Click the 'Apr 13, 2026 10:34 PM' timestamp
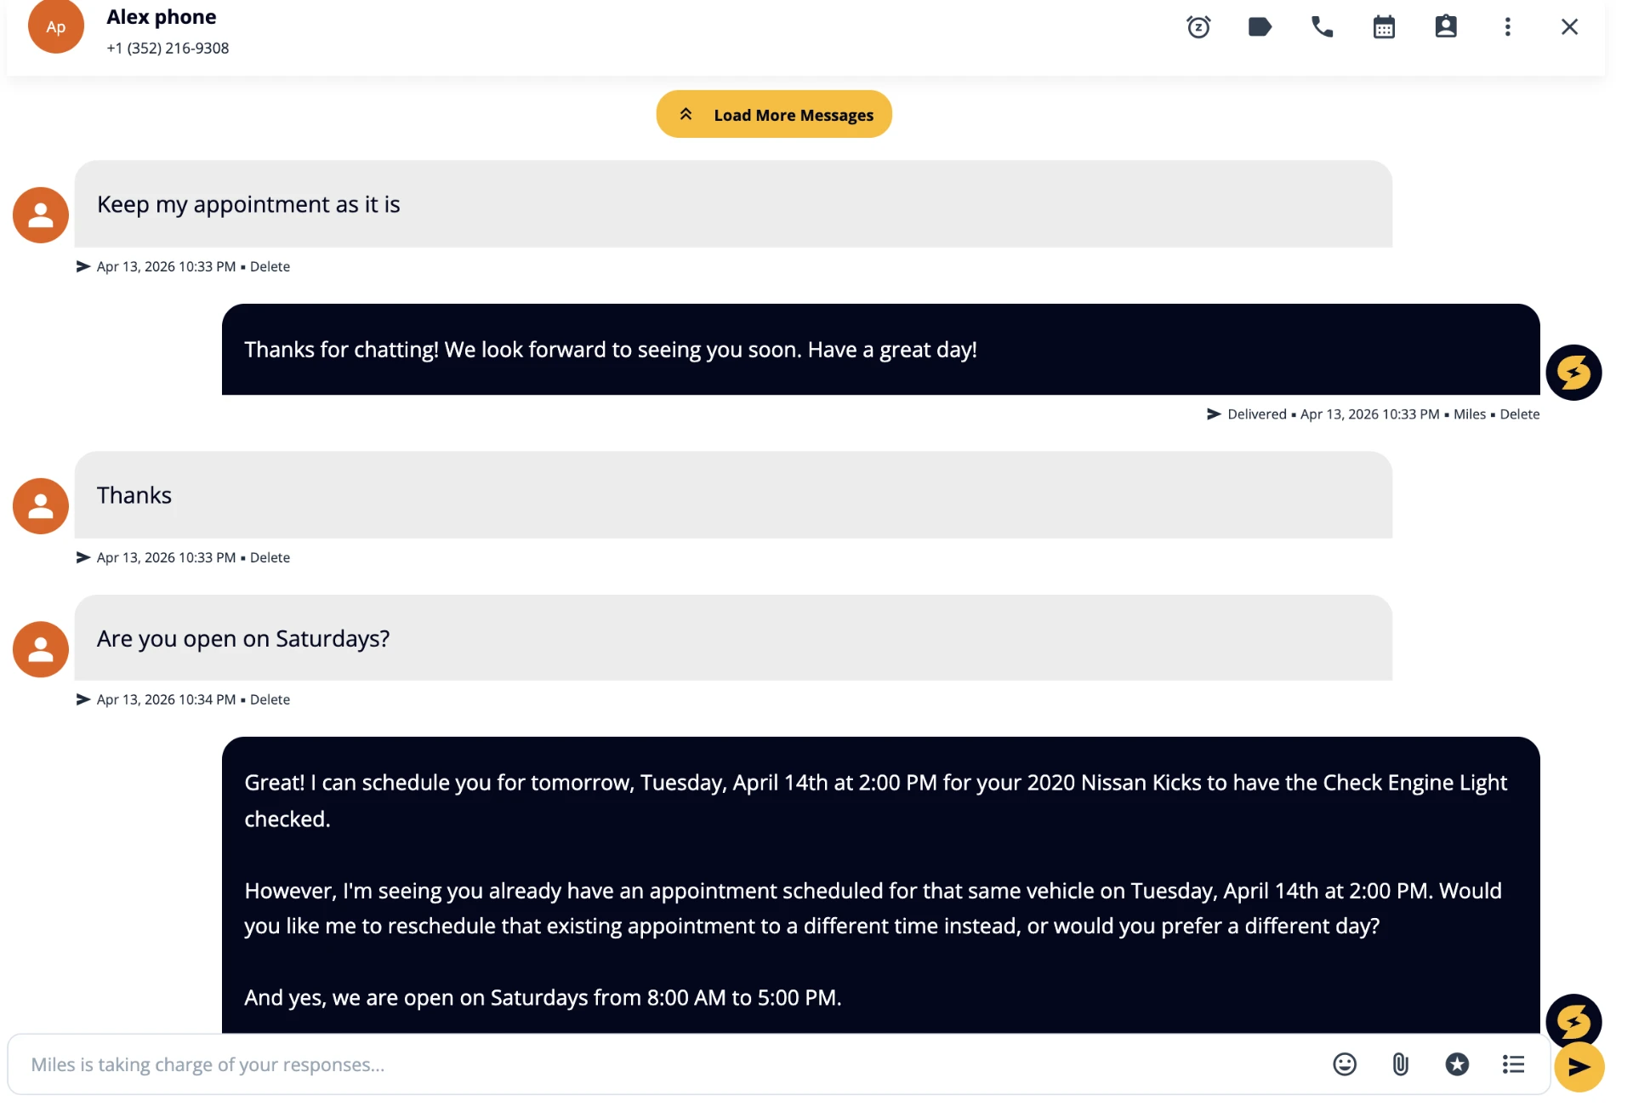Viewport: 1633px width, 1112px height. click(x=166, y=699)
